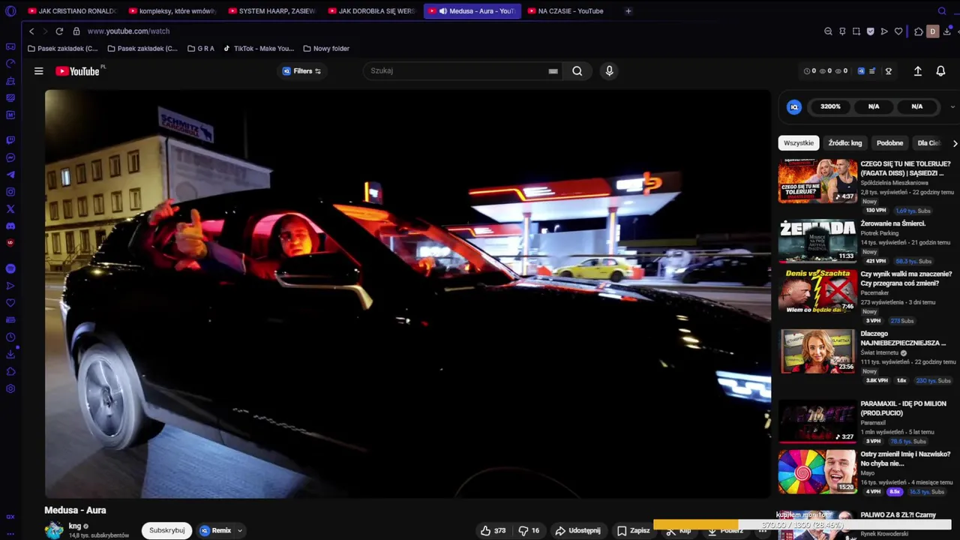
Task: Open Instagram in the browser sidebar
Action: tap(10, 192)
